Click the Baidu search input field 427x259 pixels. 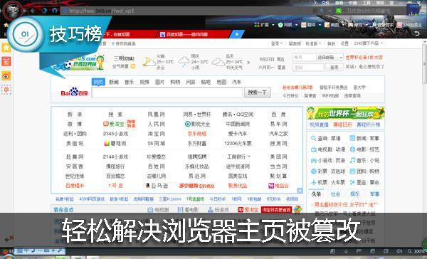click(167, 92)
